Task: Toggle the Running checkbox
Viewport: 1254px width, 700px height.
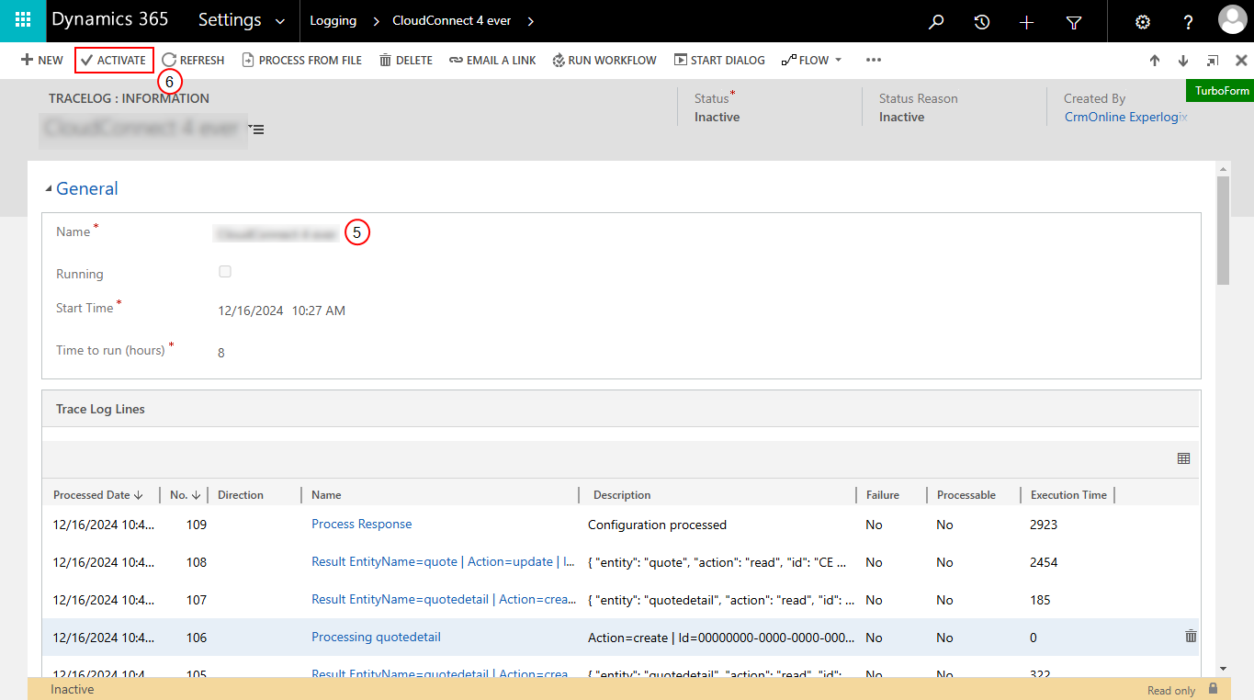Action: [225, 272]
